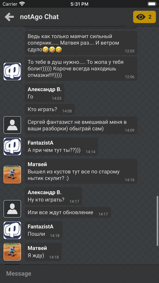This screenshot has height=283, width=159.
Task: Open FantazistA avatar beside 12:06 message
Action: tap(12, 71)
